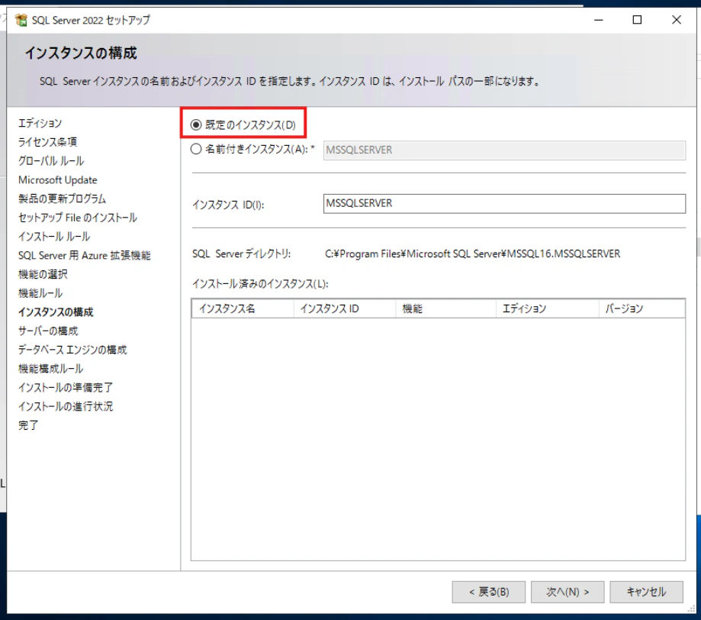The width and height of the screenshot is (701, 620).
Task: Select the インストールの準備完了 step
Action: click(66, 388)
